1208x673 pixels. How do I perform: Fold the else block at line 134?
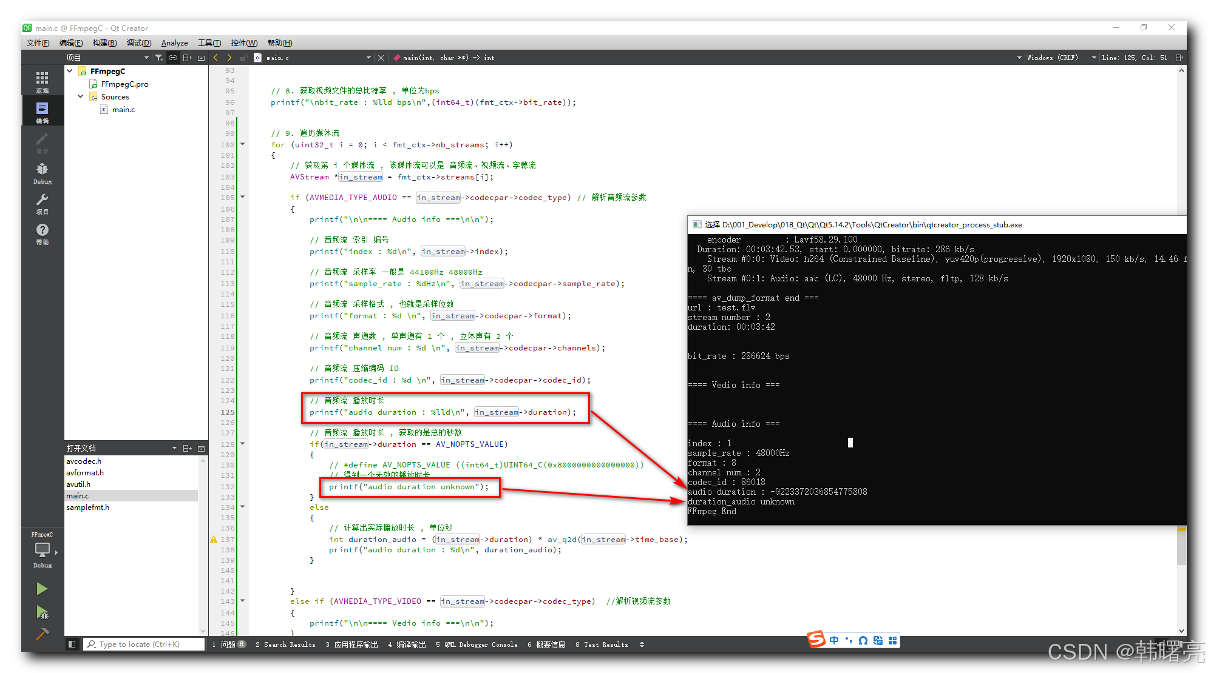click(242, 506)
